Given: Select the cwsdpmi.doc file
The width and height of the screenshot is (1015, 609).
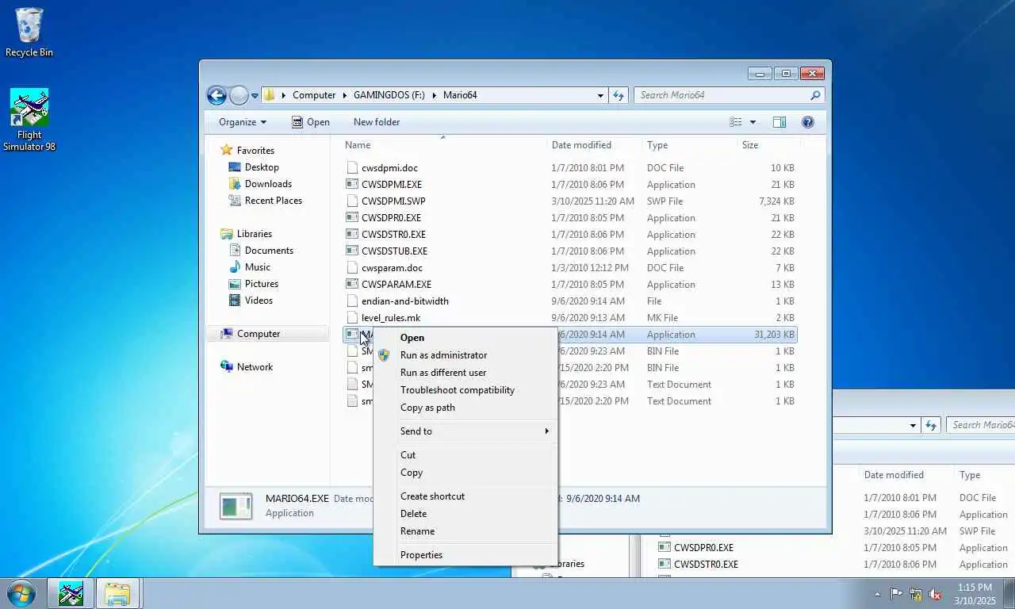Looking at the screenshot, I should coord(389,168).
